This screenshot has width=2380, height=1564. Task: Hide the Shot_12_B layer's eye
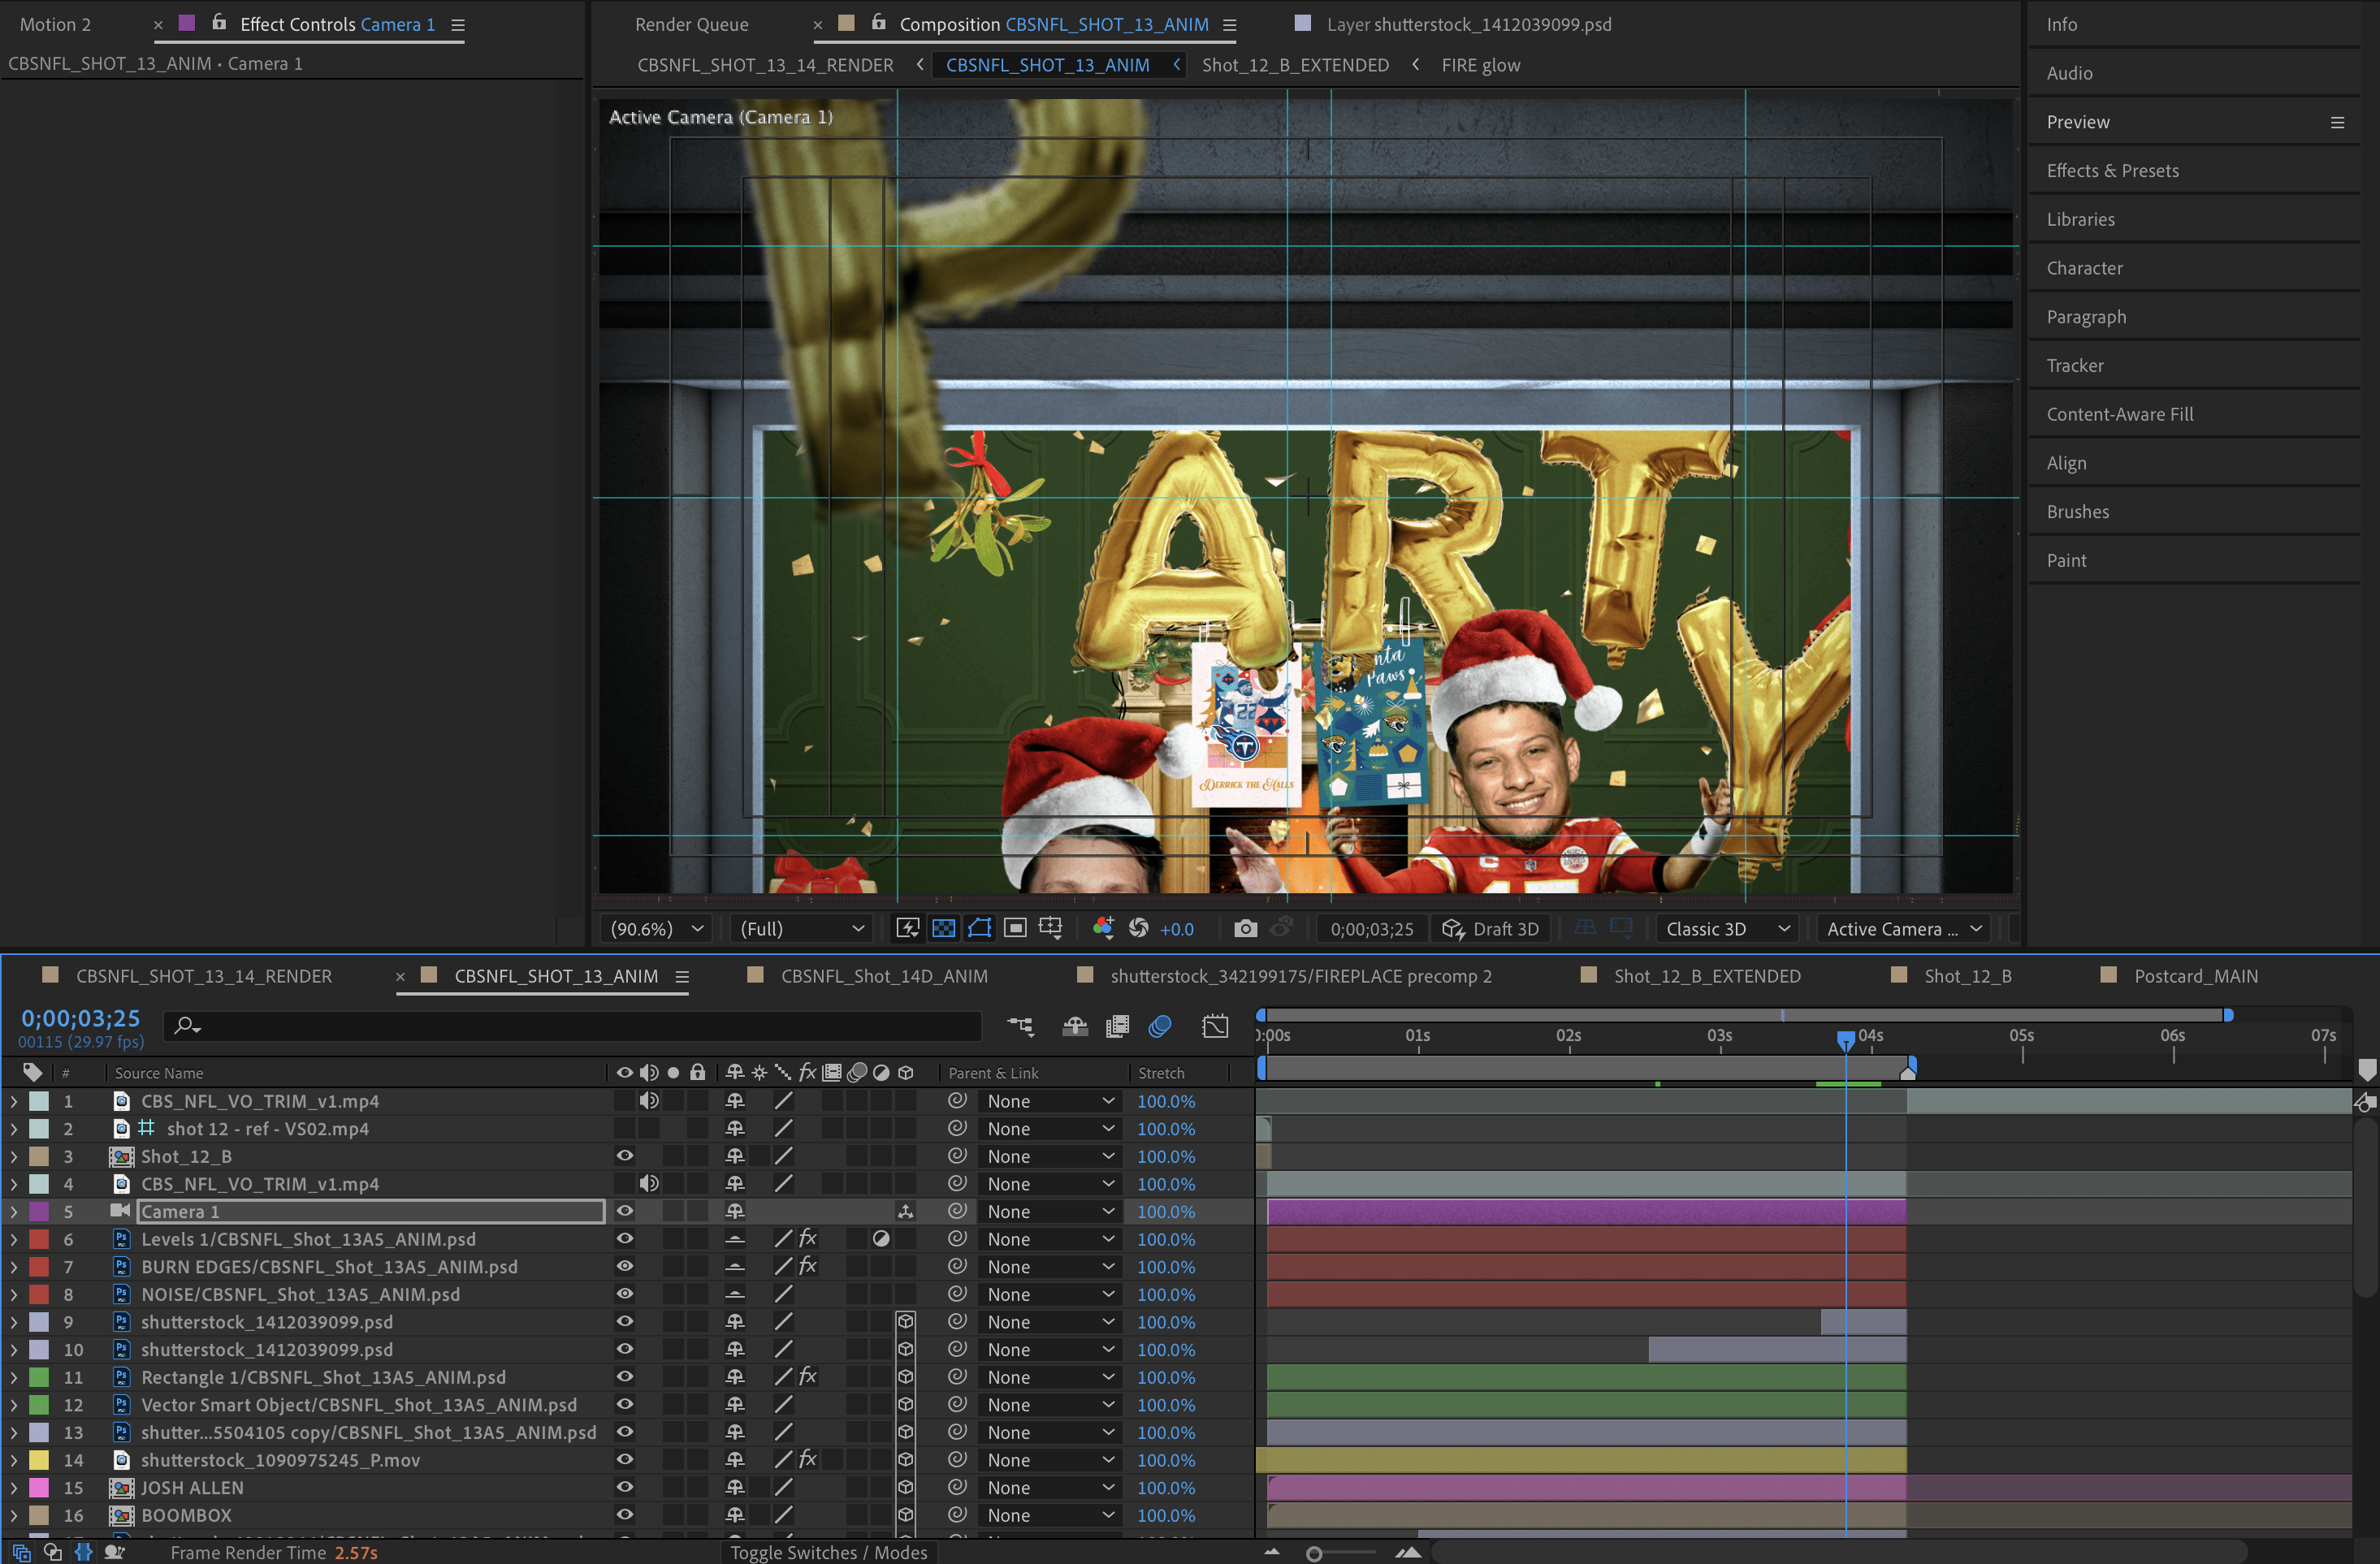click(624, 1156)
